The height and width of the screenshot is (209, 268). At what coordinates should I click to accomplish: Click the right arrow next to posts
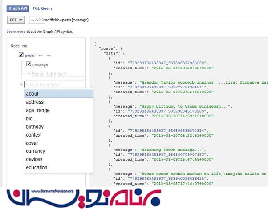click(49, 55)
